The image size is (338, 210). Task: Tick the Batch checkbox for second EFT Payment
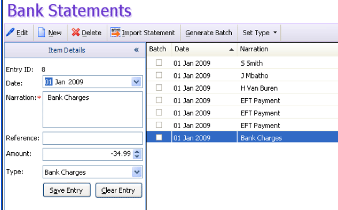coord(159,112)
